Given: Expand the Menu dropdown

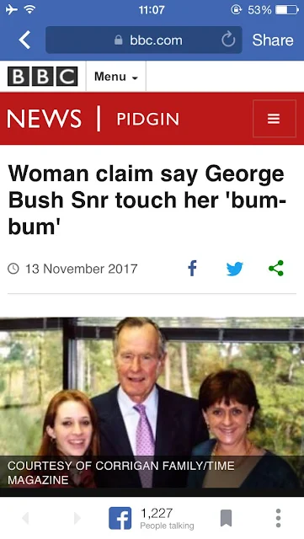Looking at the screenshot, I should point(116,77).
